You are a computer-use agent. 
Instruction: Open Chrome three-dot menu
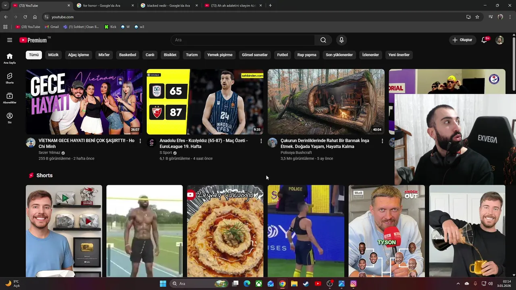click(510, 17)
